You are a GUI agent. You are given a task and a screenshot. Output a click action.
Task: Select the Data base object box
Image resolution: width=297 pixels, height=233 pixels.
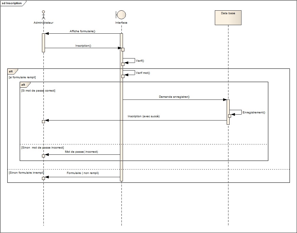tap(228, 18)
